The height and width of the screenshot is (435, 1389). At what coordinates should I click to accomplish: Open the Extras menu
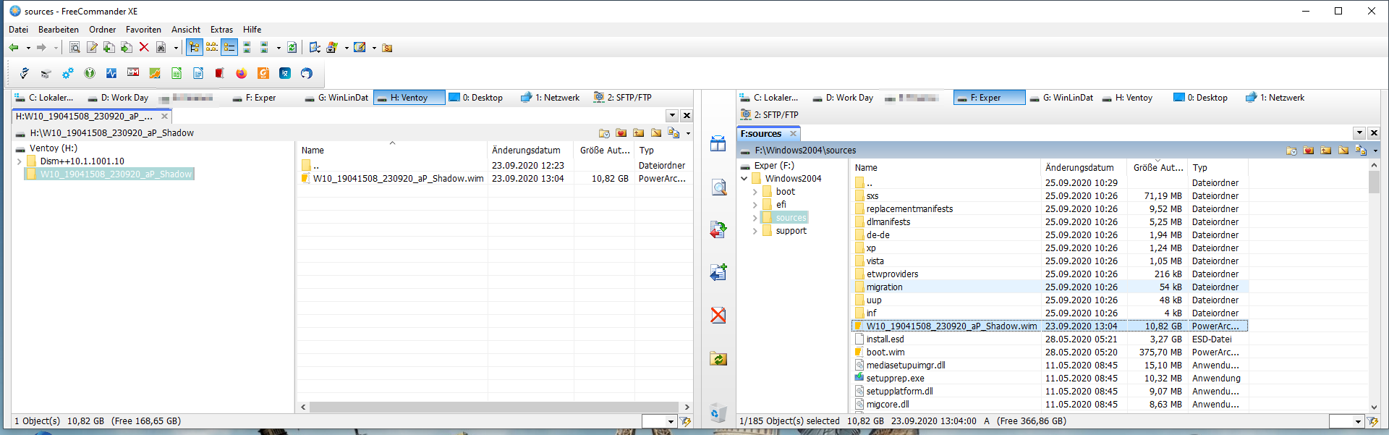tap(221, 30)
